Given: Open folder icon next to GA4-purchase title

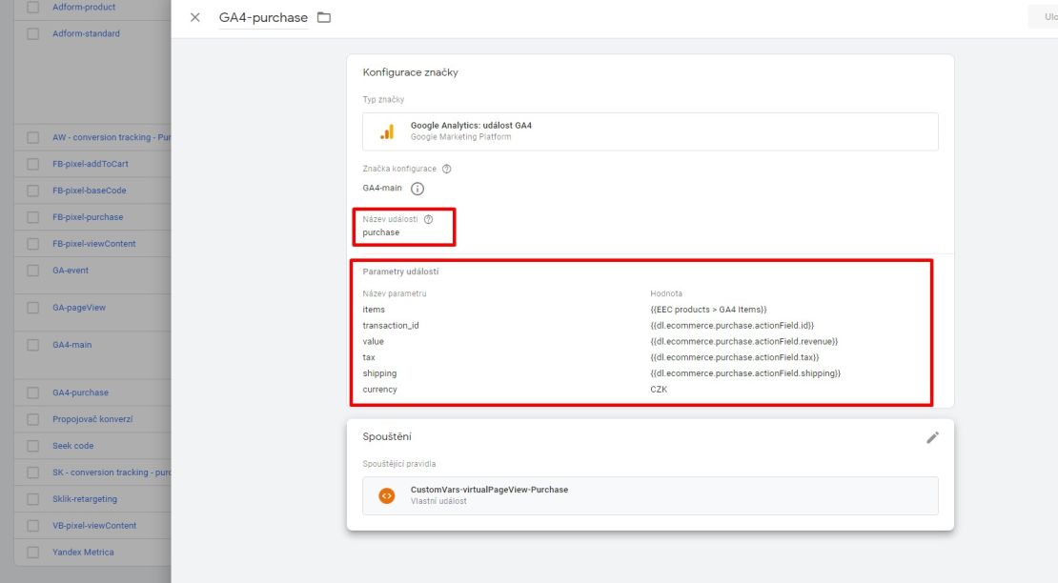Looking at the screenshot, I should click(x=324, y=17).
